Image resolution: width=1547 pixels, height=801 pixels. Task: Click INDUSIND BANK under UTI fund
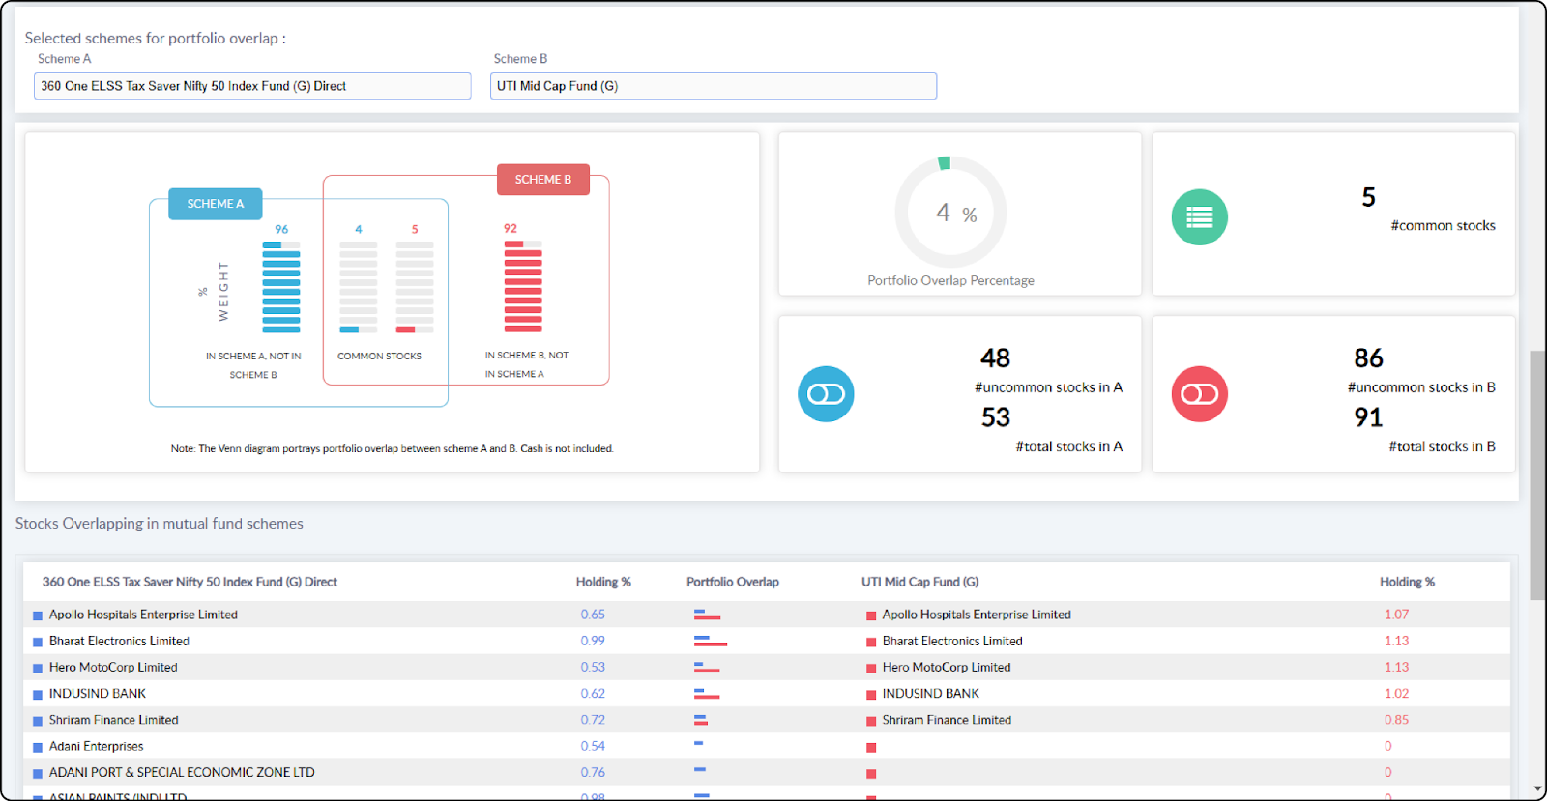pos(931,694)
